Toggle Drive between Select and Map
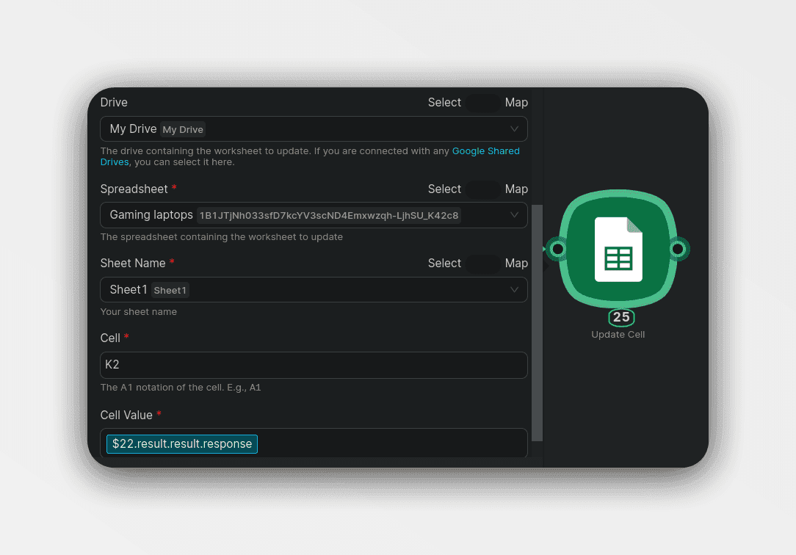796x555 pixels. pos(482,103)
